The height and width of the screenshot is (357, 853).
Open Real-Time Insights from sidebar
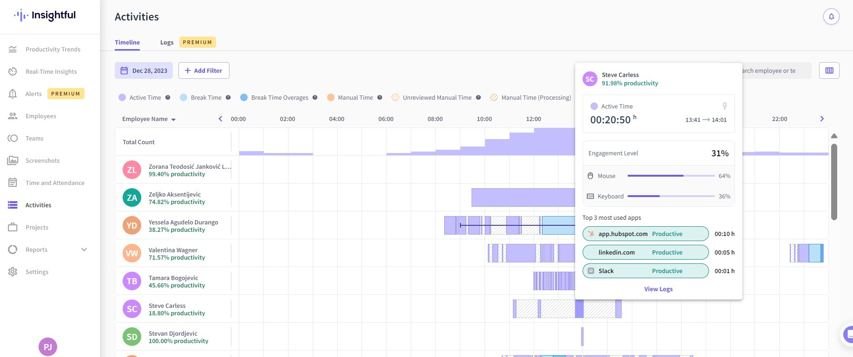[51, 71]
